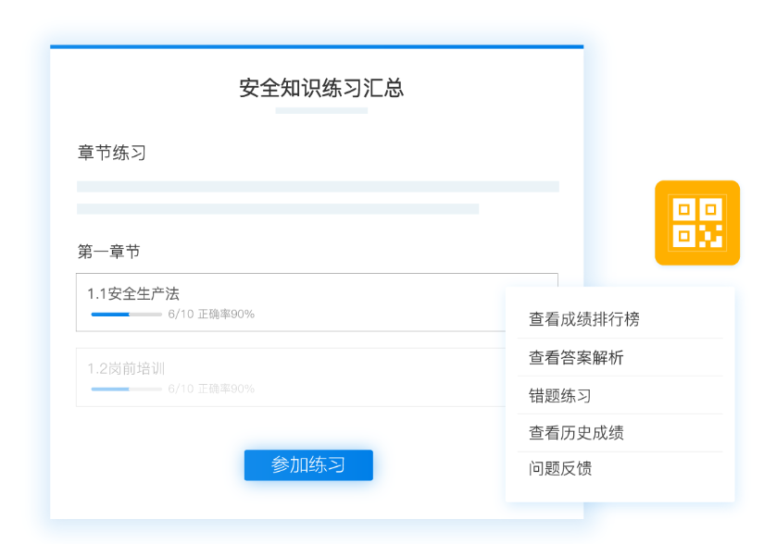Click the 6/10 正确率90% text for 1.2

point(211,389)
